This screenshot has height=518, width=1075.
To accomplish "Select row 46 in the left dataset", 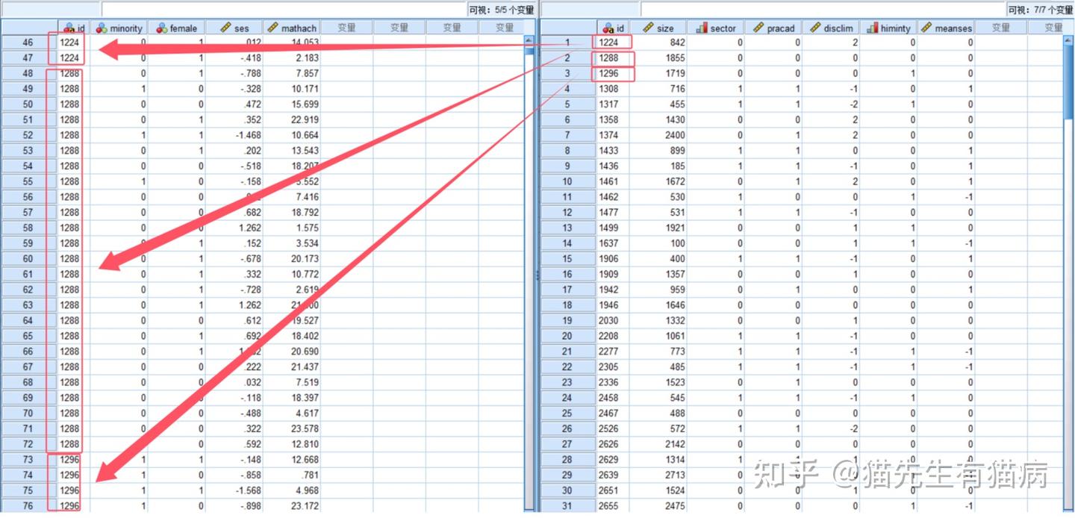I will point(28,43).
